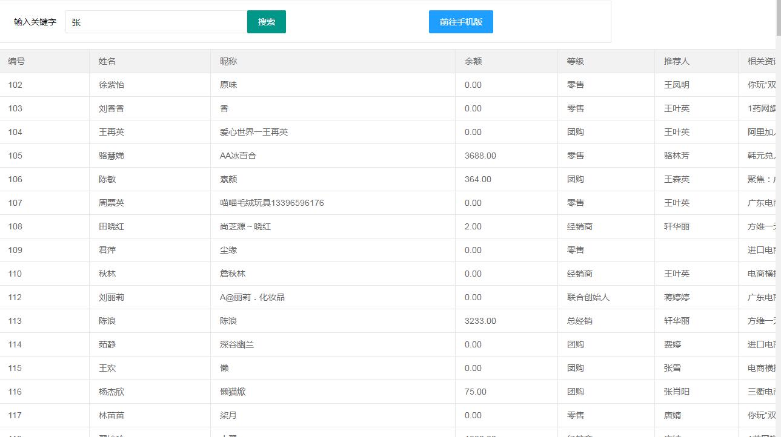781x437 pixels.
Task: Select the row for 陈浪 numbered 113
Action: (242, 321)
